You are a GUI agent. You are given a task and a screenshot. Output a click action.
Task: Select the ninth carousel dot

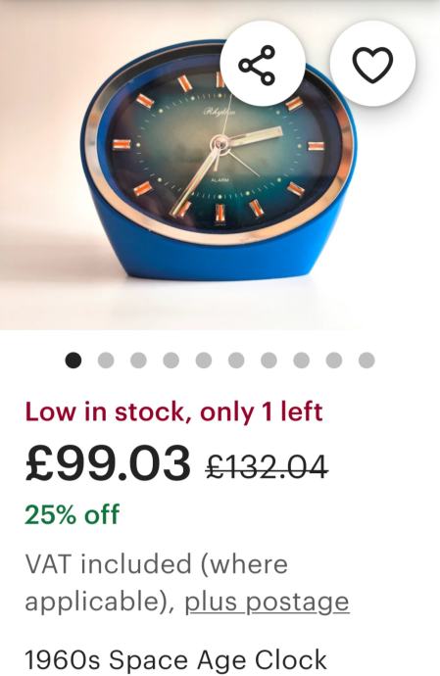point(334,360)
